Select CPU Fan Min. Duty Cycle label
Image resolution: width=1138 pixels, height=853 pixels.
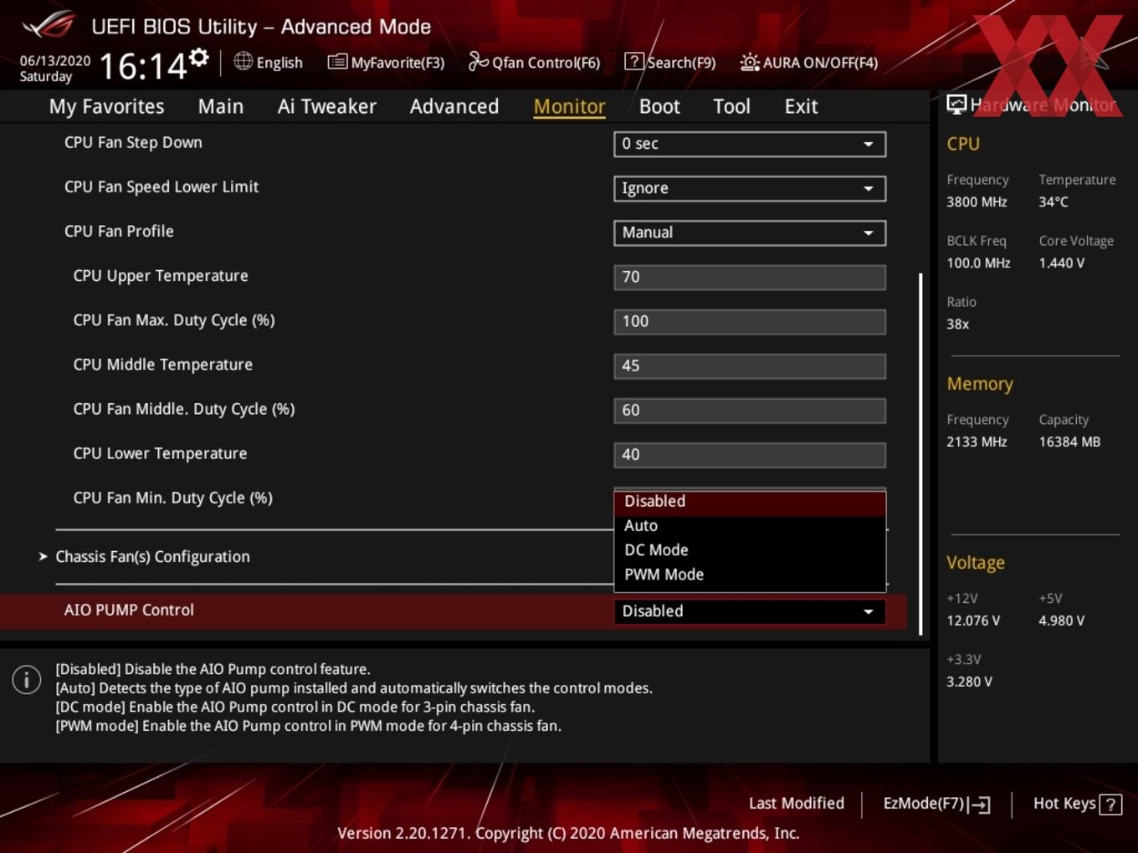[x=173, y=498]
